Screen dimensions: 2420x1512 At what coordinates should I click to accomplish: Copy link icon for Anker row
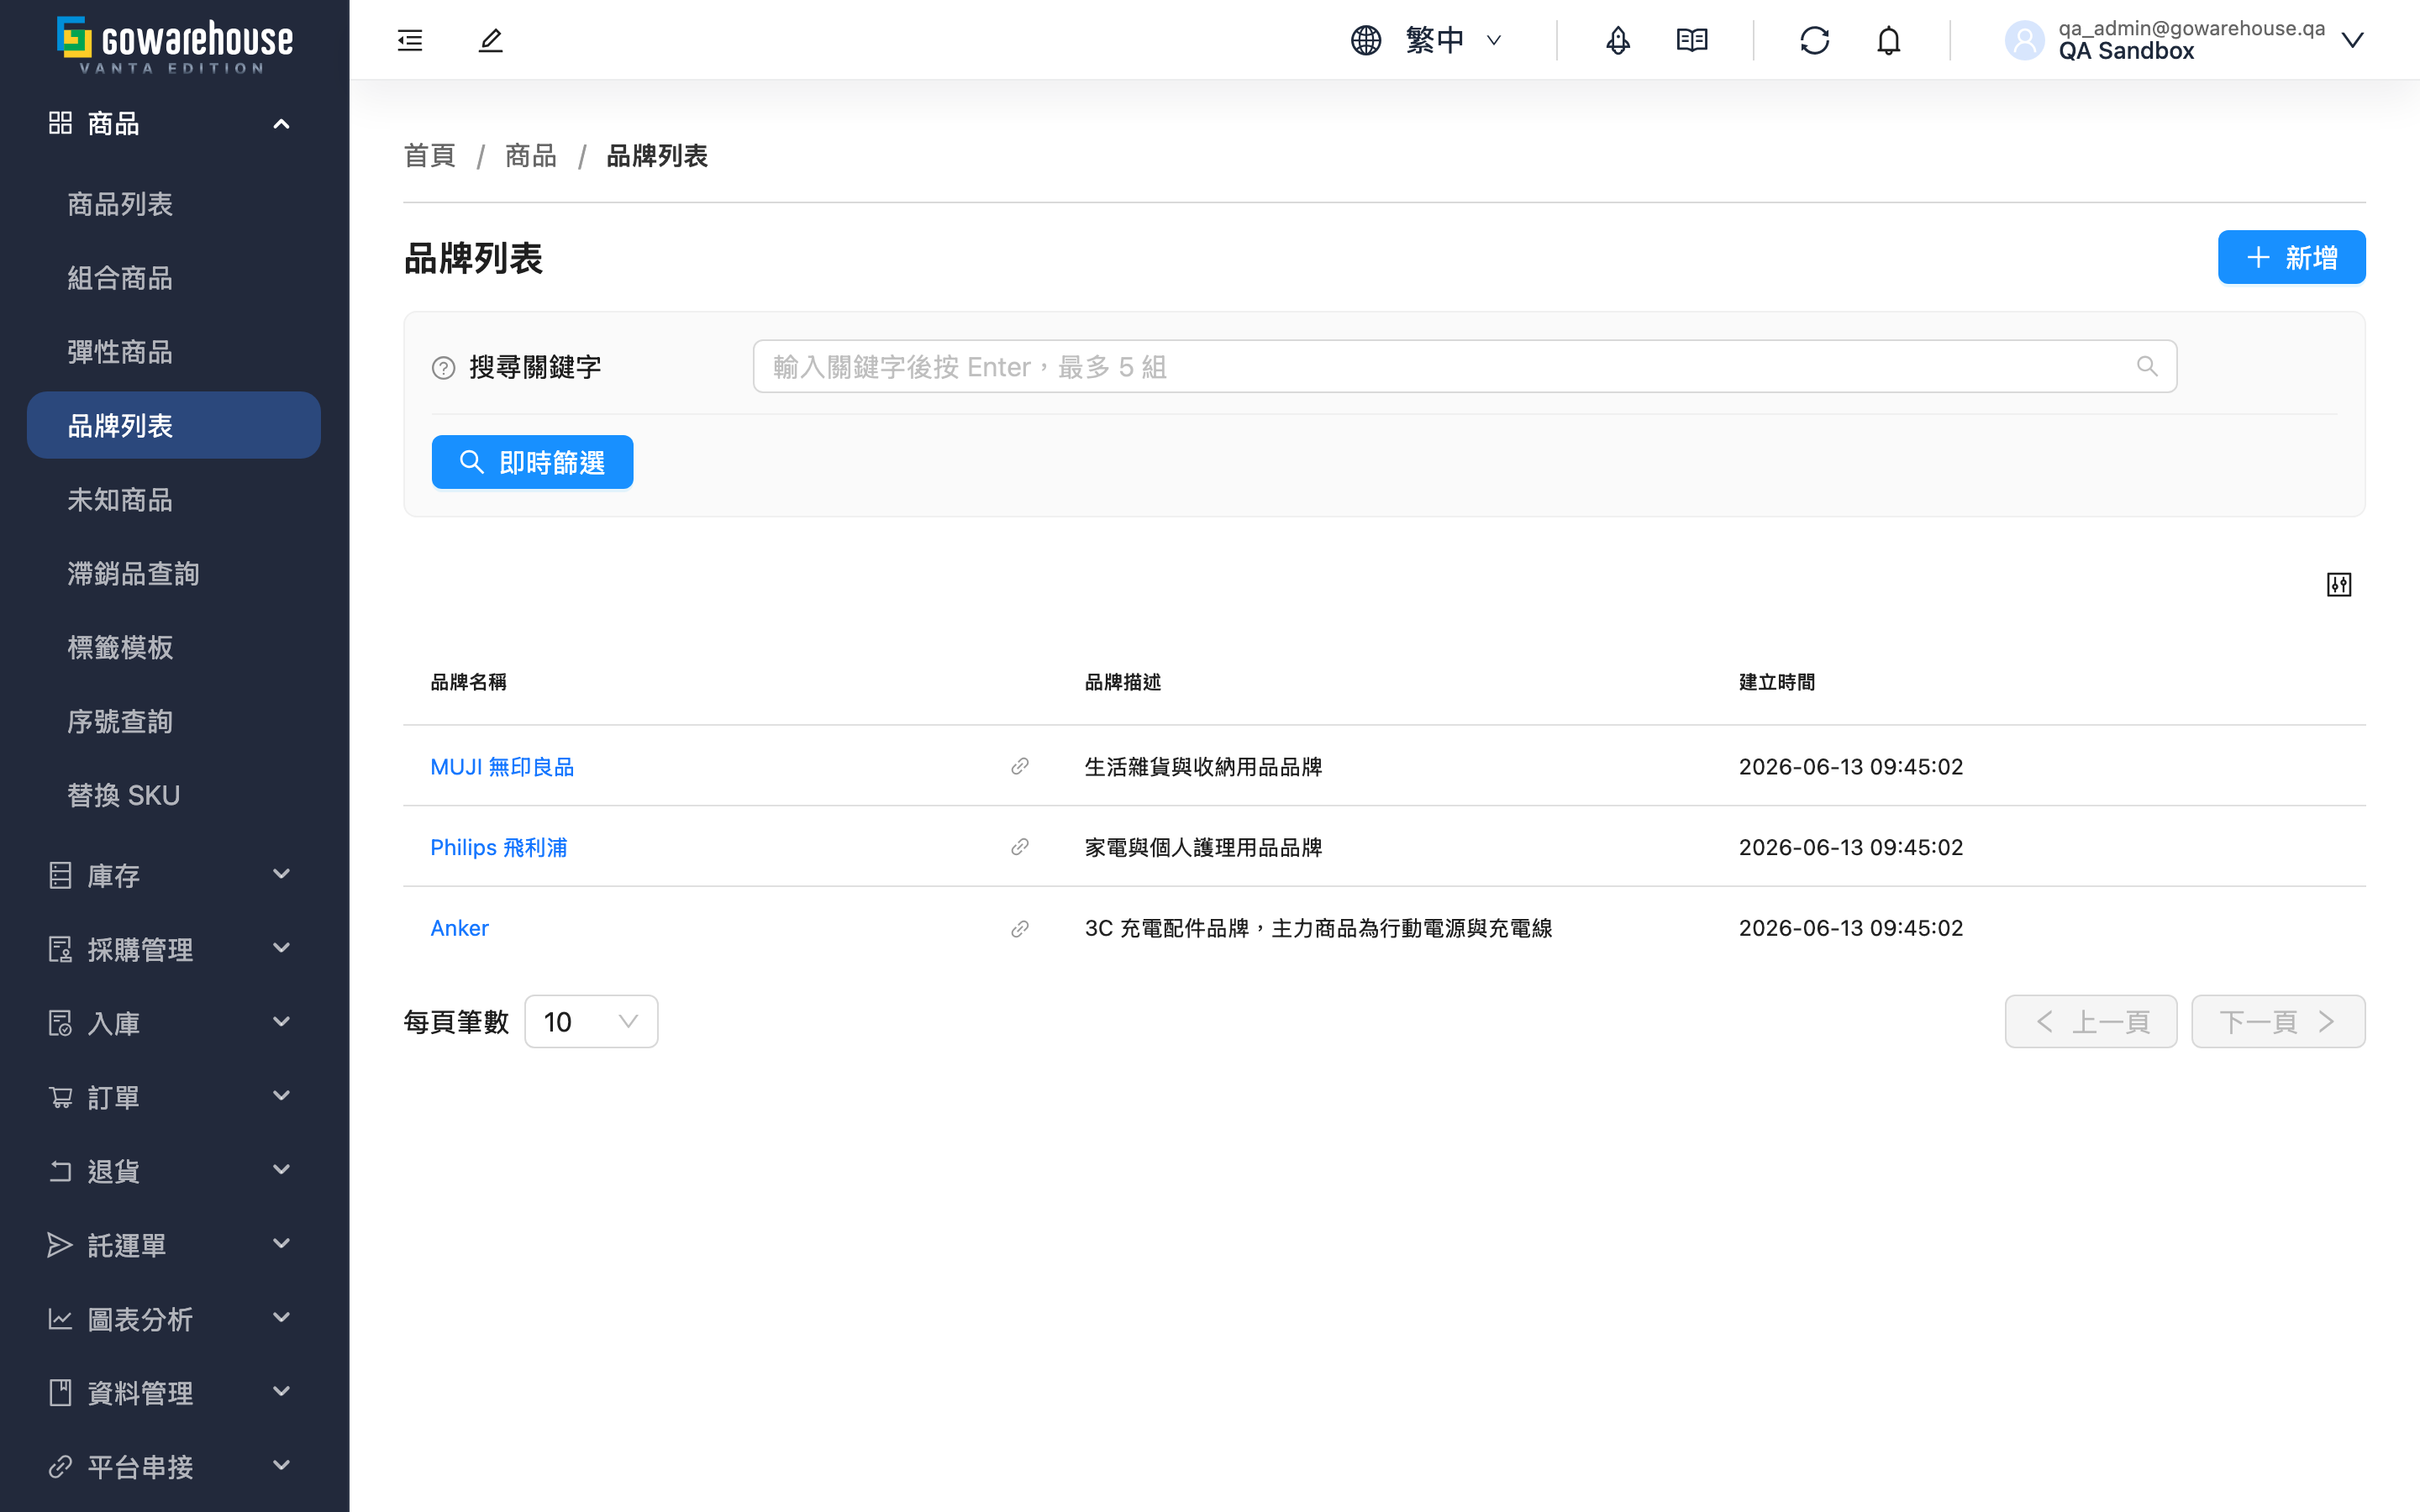click(x=1020, y=929)
